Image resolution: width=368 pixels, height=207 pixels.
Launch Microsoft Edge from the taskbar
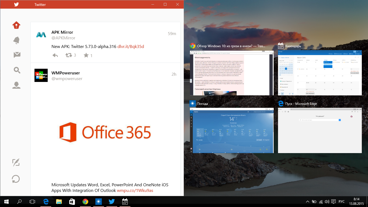(46, 201)
